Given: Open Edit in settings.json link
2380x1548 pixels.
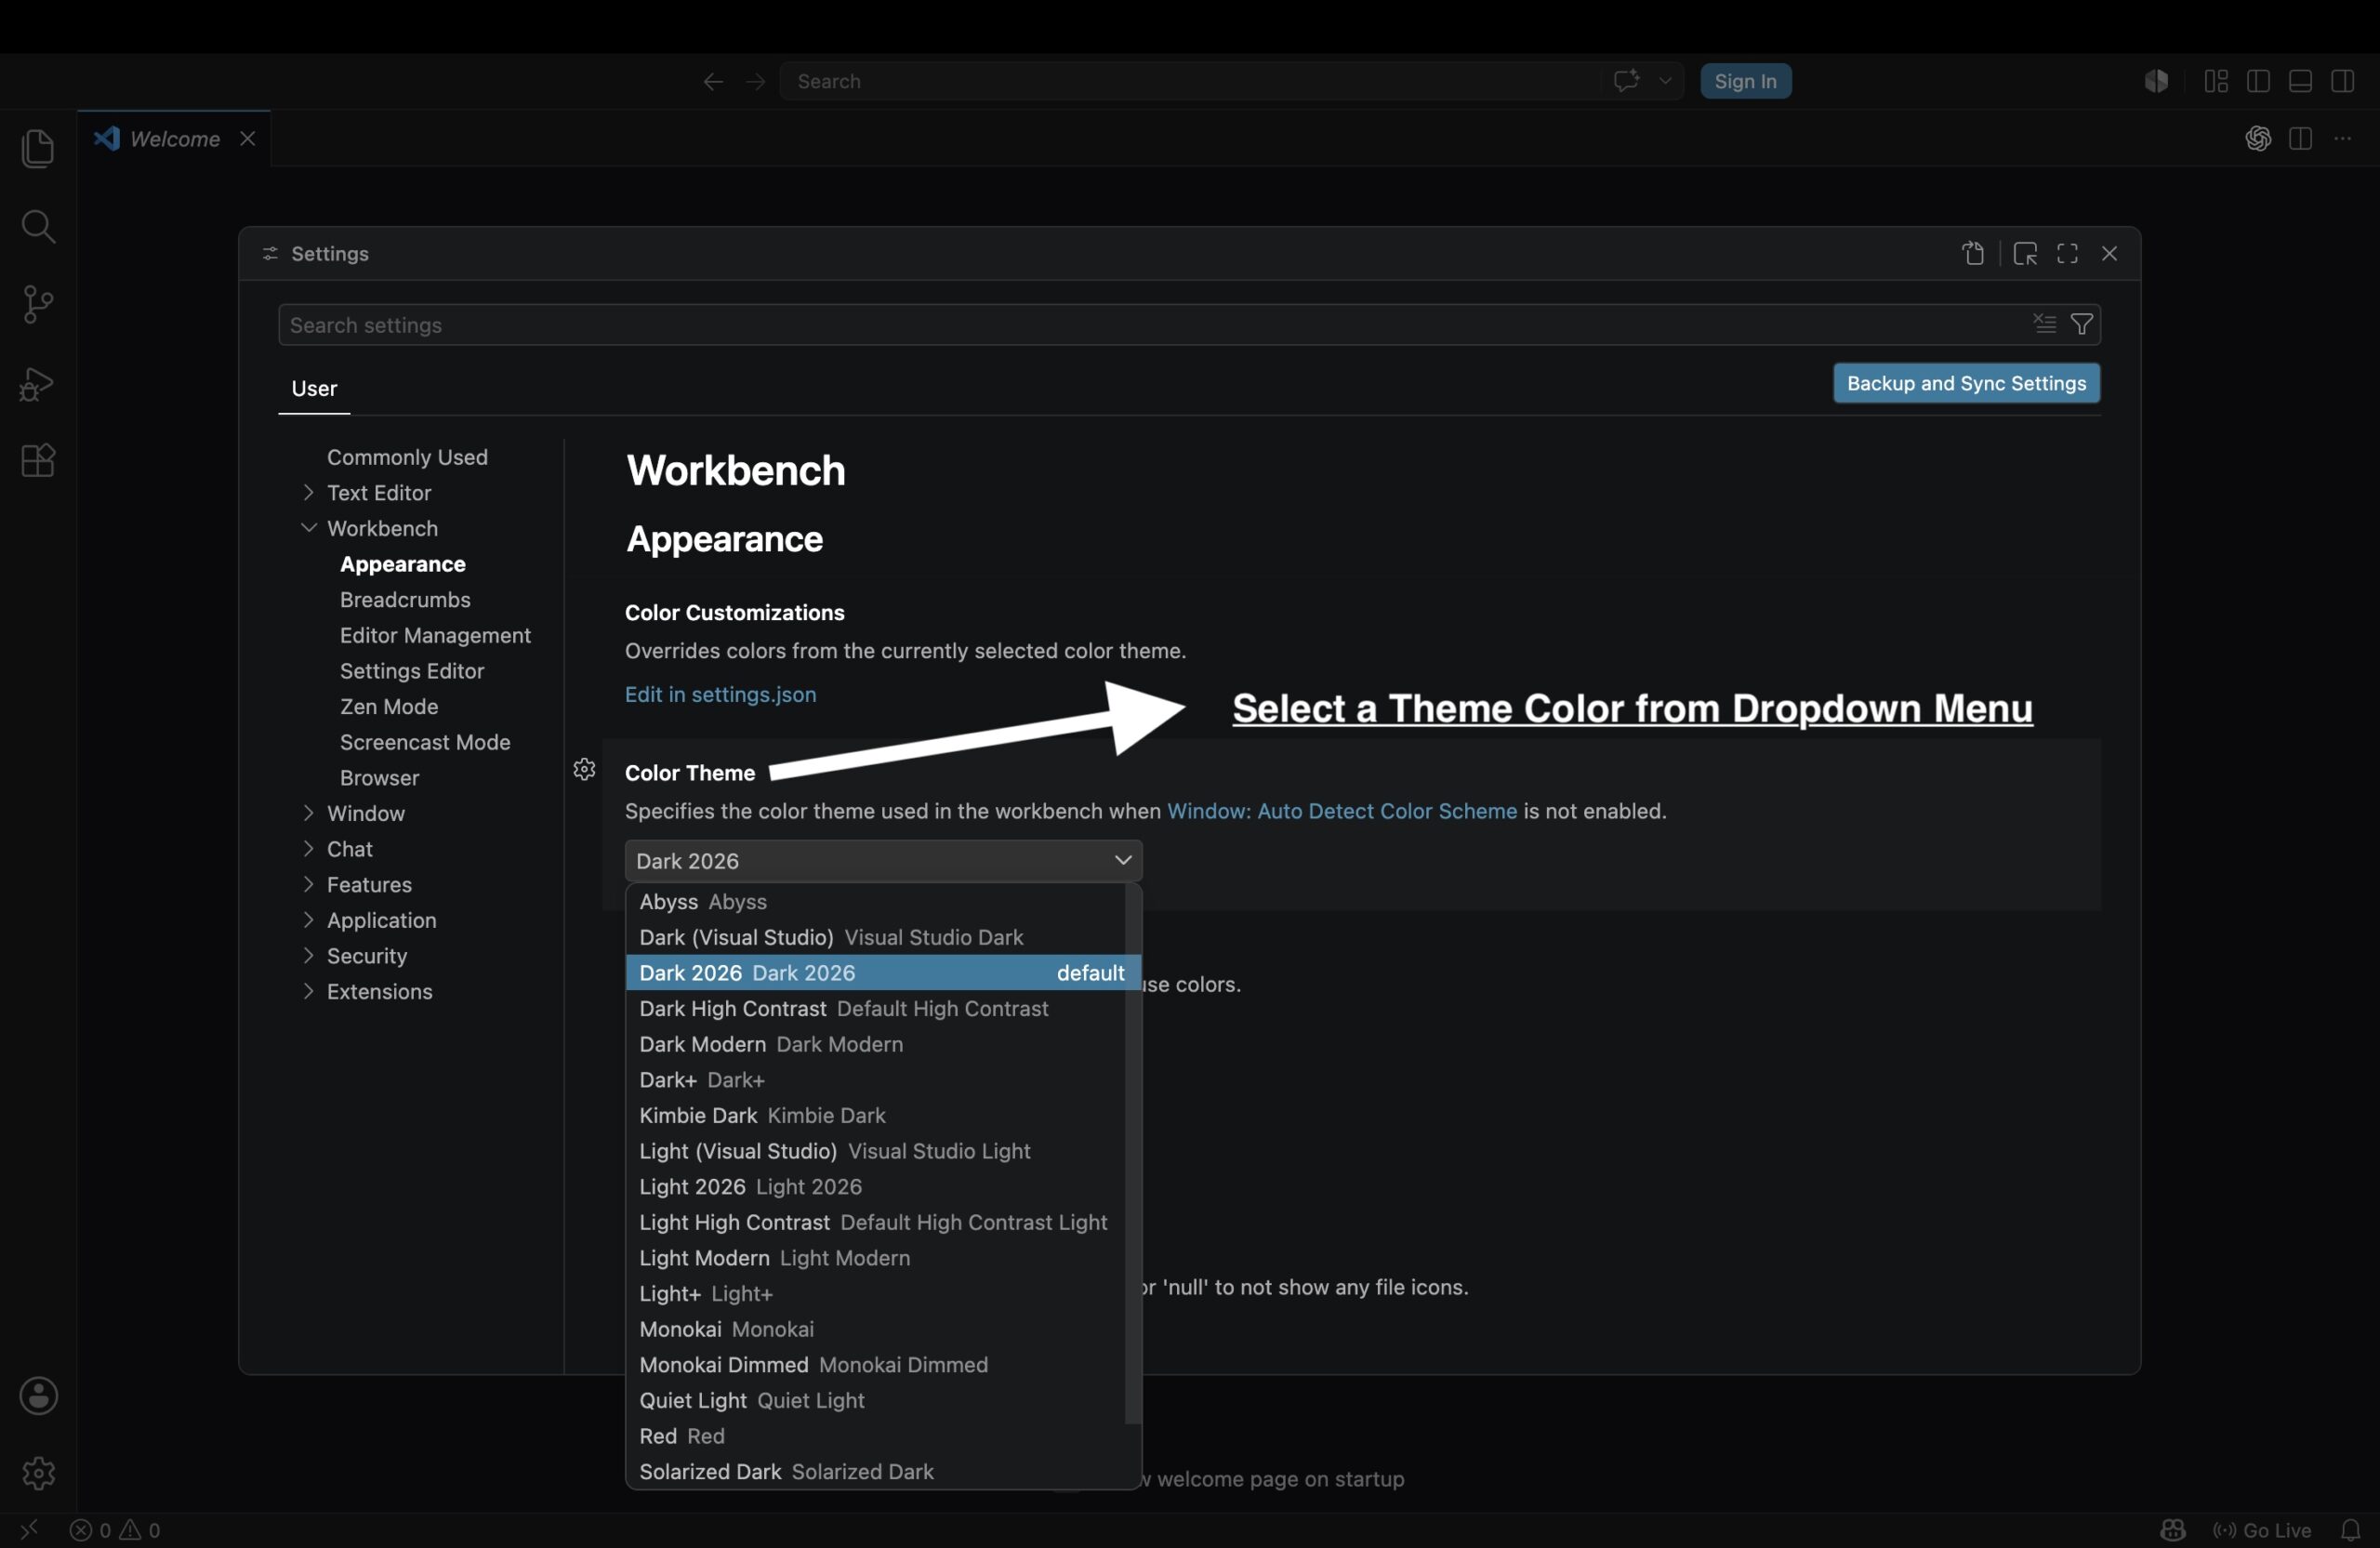Looking at the screenshot, I should coord(720,694).
